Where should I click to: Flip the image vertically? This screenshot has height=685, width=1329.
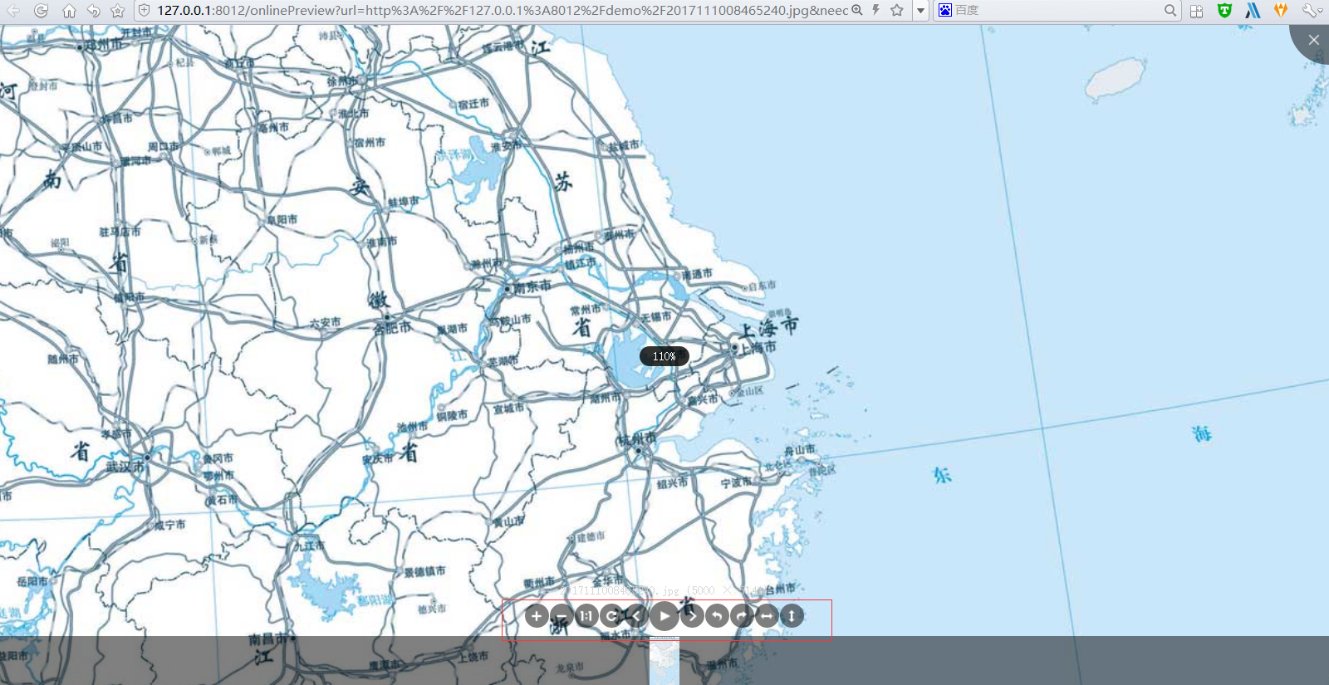coord(792,616)
